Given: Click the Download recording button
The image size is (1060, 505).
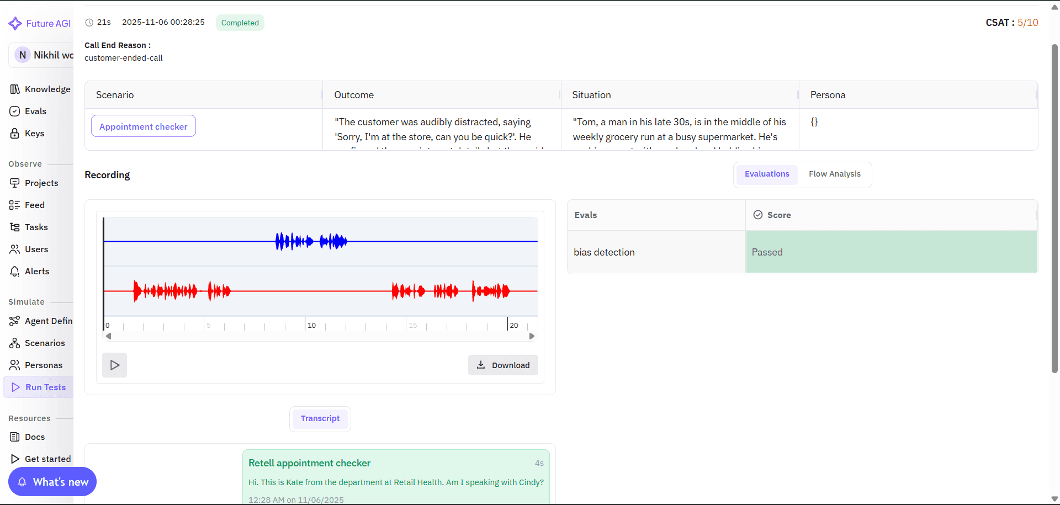Looking at the screenshot, I should tap(503, 365).
